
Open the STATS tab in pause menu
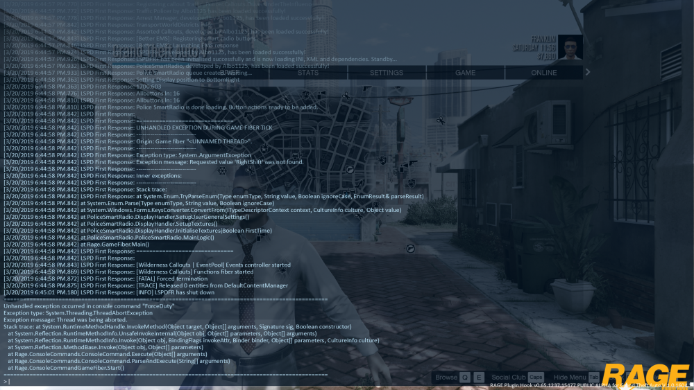coord(308,73)
